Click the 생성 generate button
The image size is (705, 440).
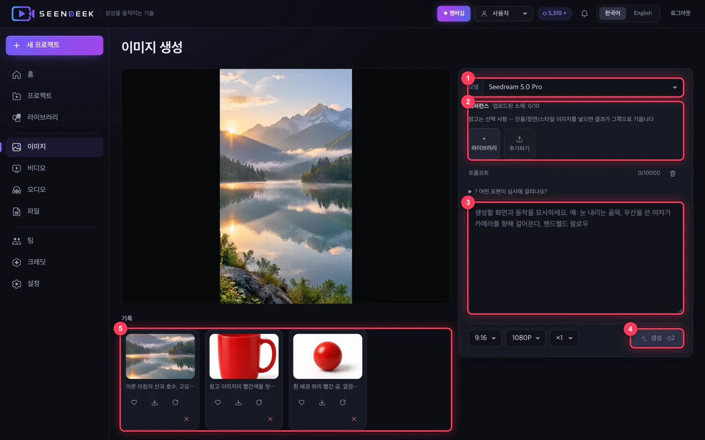657,338
